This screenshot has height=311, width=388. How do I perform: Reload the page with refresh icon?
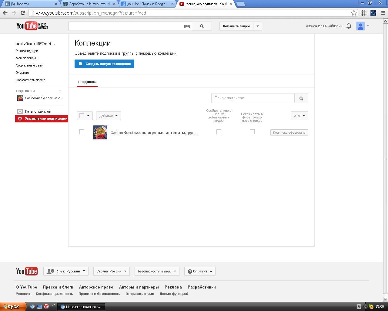(23, 13)
